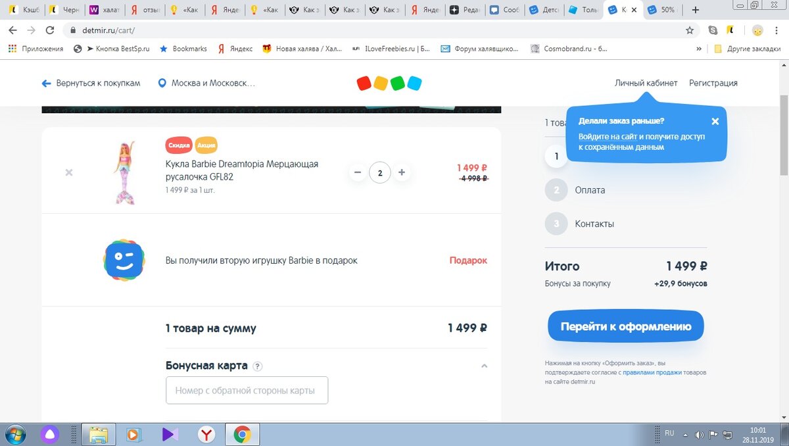Click the help icon next to Бонусная карта
Screen dimensions: 789x446
click(258, 366)
